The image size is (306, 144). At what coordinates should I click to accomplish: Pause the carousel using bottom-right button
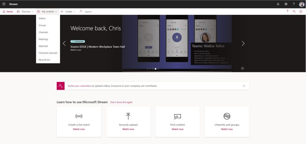coord(243,68)
